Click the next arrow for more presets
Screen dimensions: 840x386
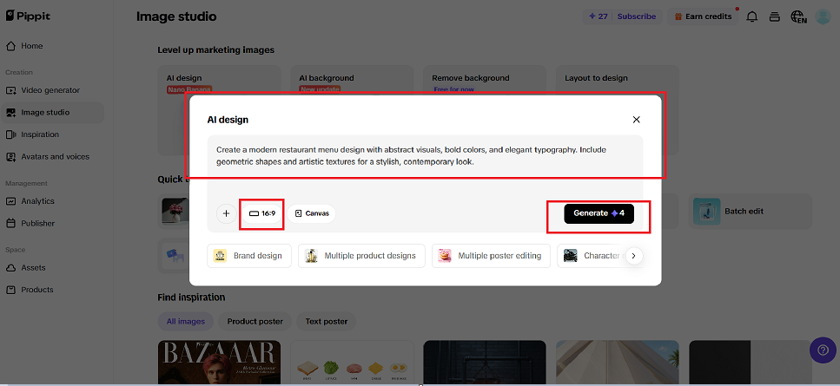[634, 256]
